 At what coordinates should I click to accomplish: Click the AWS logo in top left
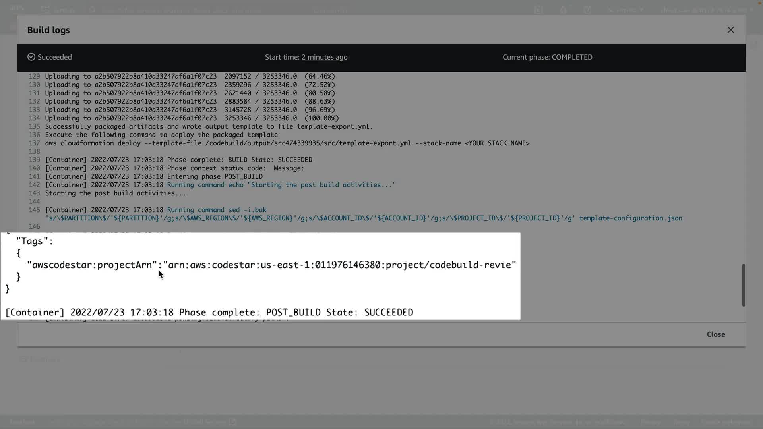click(17, 8)
